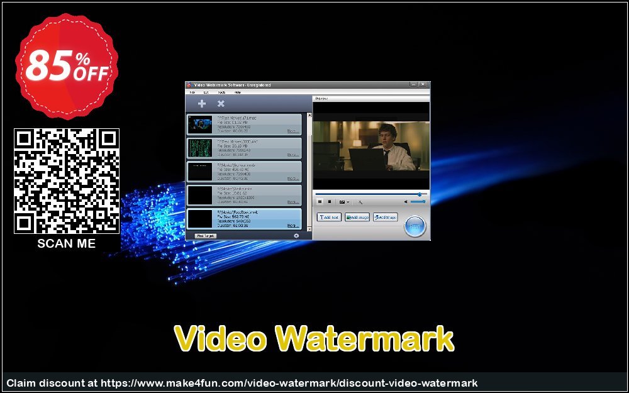The width and height of the screenshot is (629, 393).
Task: Open the Tools menu
Action: coord(221,92)
